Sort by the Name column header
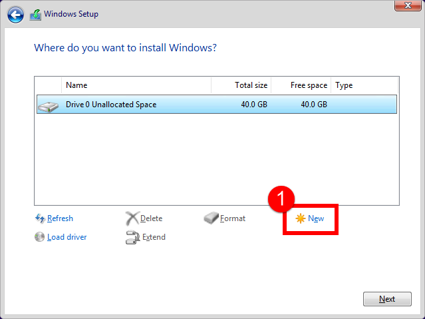The width and height of the screenshot is (425, 319). [136, 85]
